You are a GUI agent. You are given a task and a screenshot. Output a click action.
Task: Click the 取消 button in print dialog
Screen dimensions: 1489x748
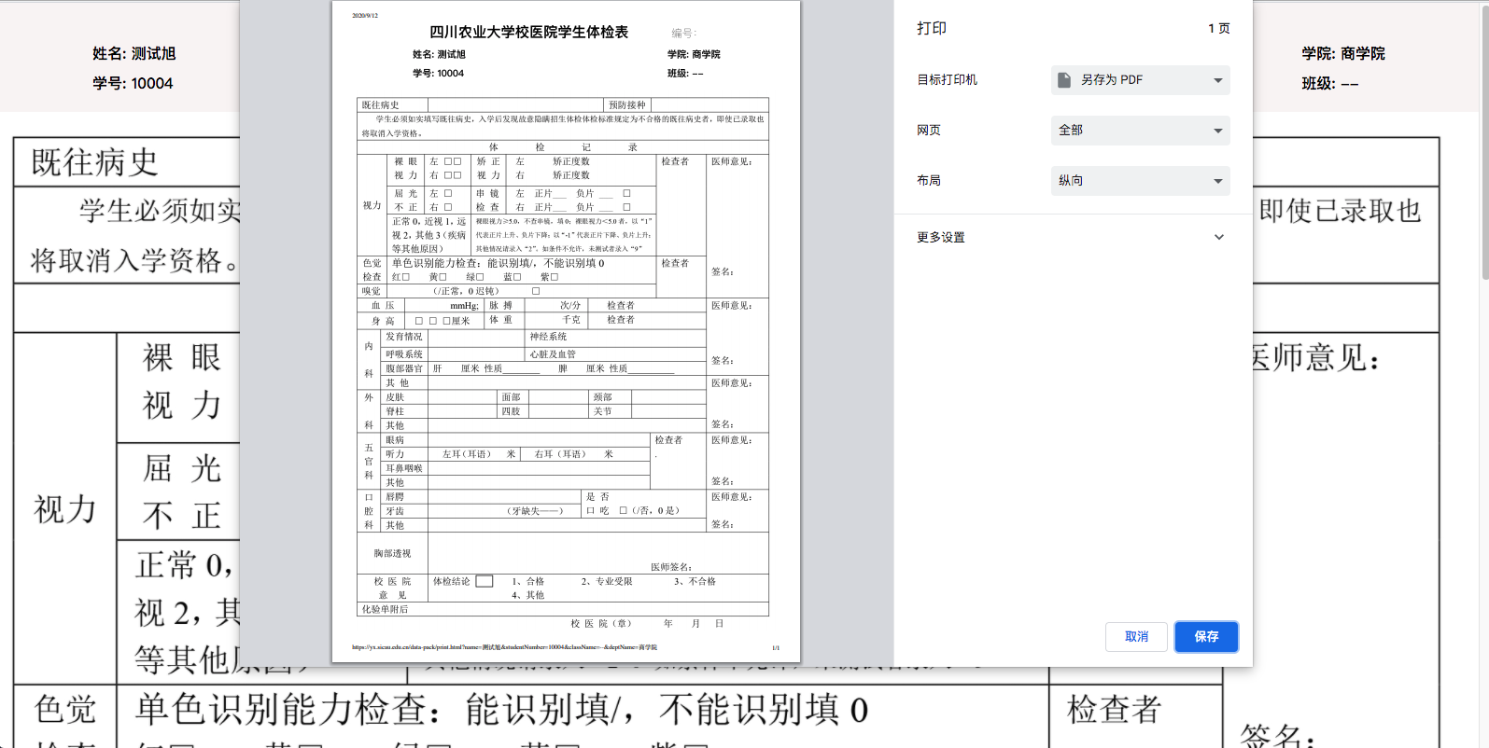pos(1136,636)
